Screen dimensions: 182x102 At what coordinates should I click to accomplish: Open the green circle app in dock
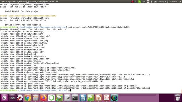coord(51,98)
